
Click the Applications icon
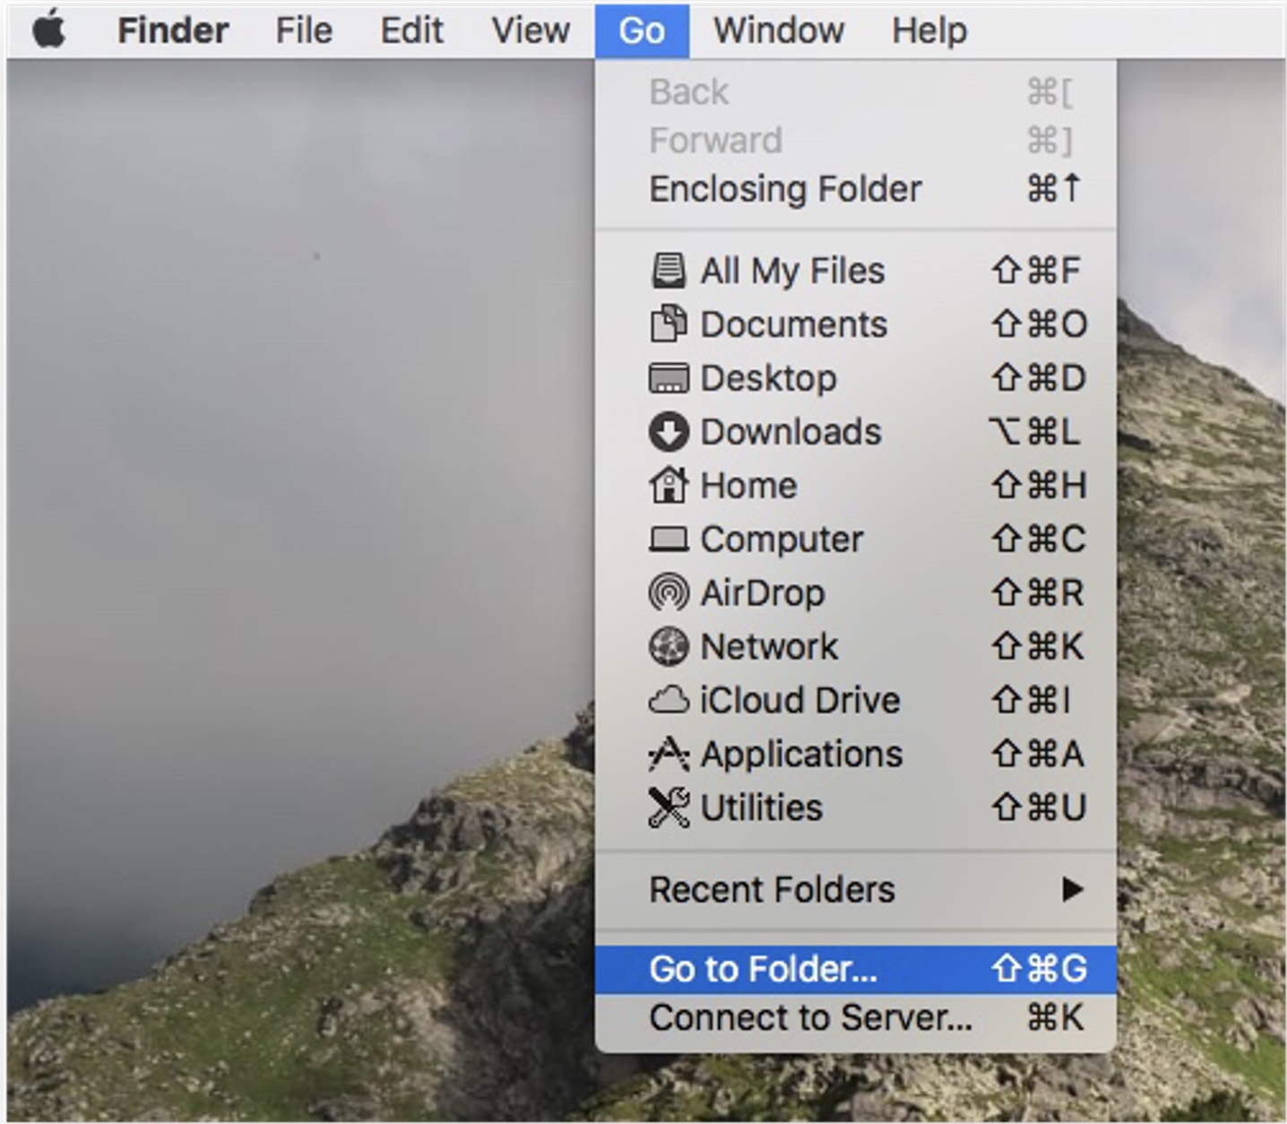click(x=668, y=755)
